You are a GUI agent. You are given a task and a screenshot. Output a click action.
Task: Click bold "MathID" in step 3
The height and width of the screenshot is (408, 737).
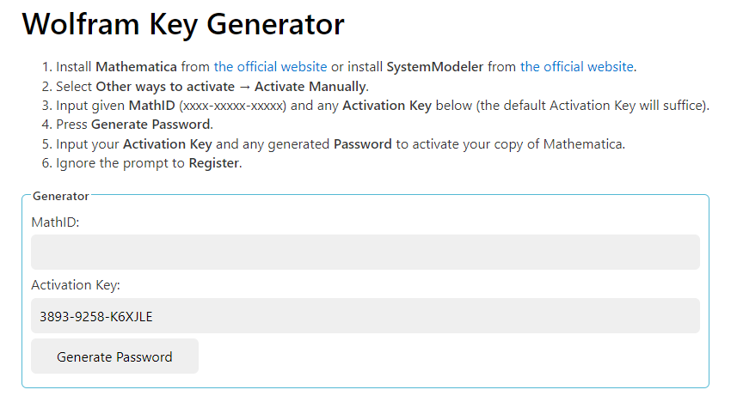pyautogui.click(x=151, y=106)
